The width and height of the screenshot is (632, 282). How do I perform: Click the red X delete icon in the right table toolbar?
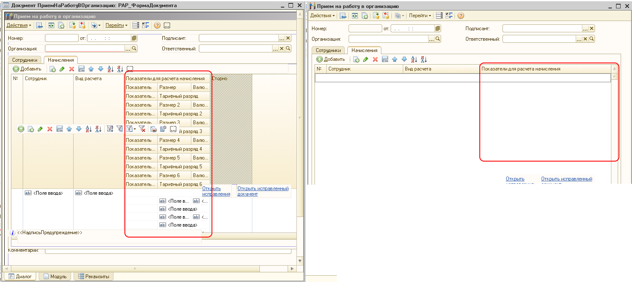coord(375,59)
